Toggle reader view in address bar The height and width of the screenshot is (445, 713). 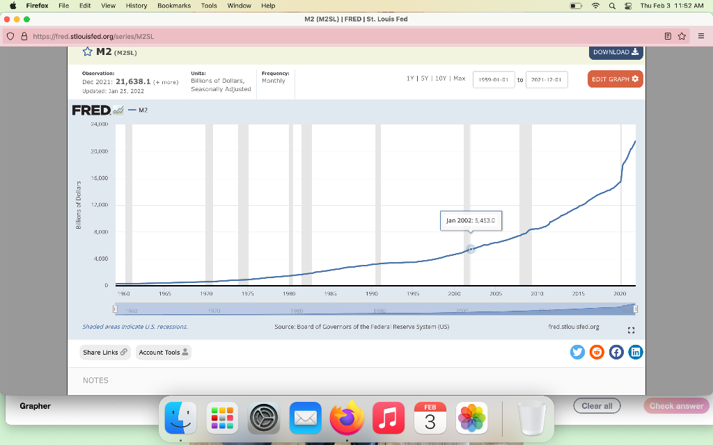[x=668, y=36]
